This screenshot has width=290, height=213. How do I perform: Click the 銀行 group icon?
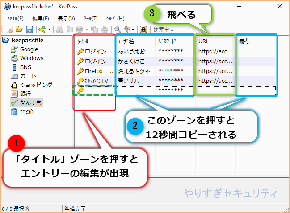[x=14, y=94]
